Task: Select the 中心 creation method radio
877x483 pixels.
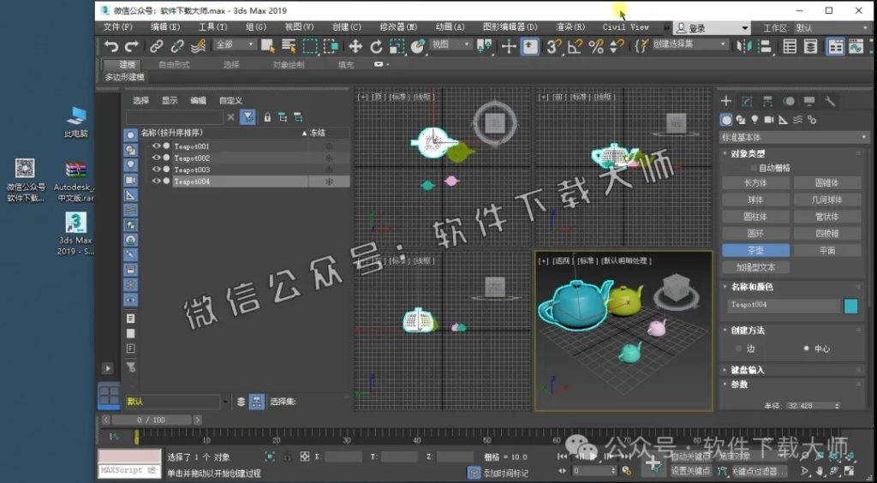Action: click(x=806, y=349)
